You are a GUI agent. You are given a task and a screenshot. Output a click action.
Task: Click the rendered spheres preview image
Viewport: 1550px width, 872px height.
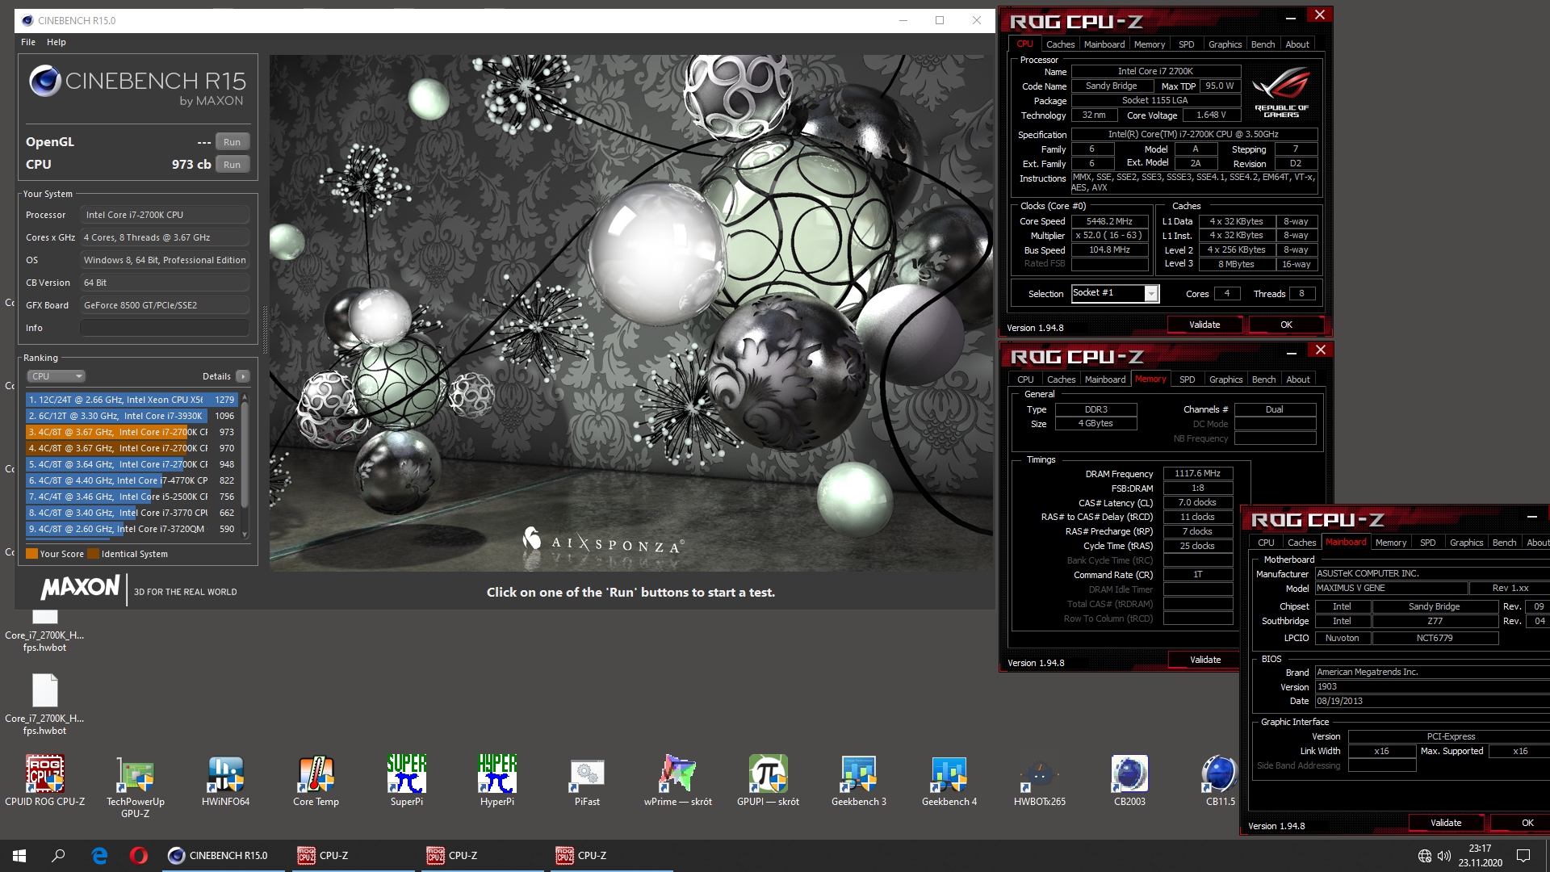(632, 313)
